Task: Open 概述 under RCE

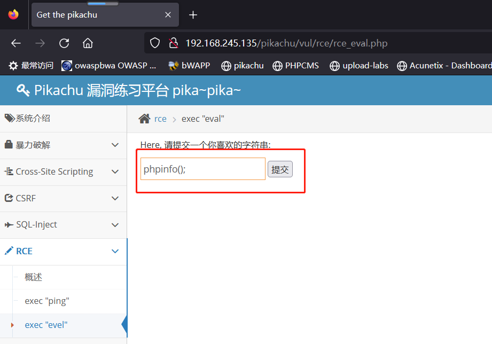Action: tap(33, 277)
